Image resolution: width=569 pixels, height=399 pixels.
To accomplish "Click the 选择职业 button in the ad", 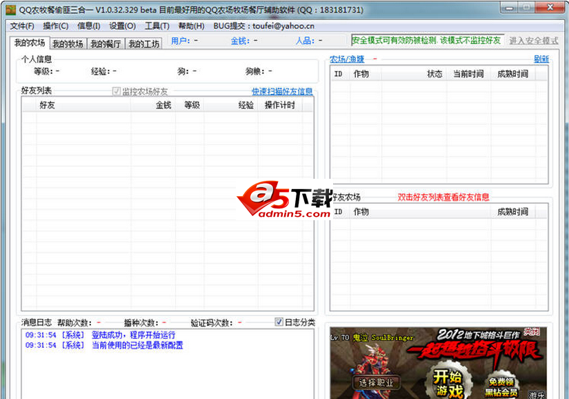I will [x=376, y=382].
